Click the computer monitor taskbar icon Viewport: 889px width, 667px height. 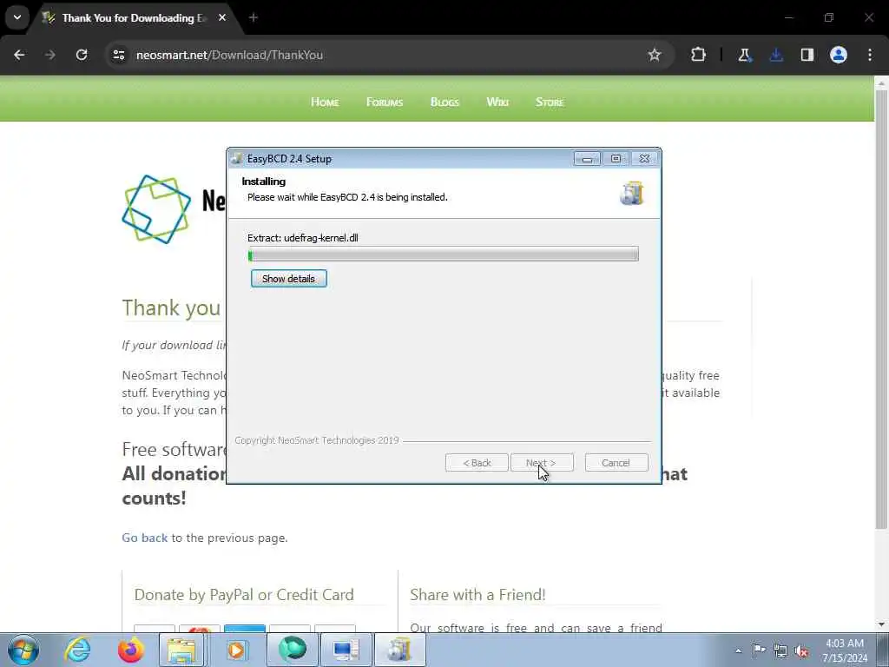click(346, 650)
